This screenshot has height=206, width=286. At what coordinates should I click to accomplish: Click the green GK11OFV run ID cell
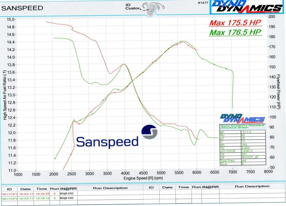10,198
